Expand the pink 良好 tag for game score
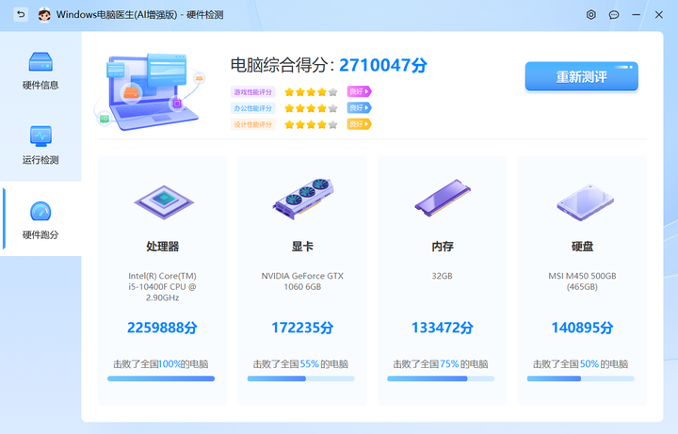Viewport: 678px width, 434px height. pyautogui.click(x=360, y=91)
